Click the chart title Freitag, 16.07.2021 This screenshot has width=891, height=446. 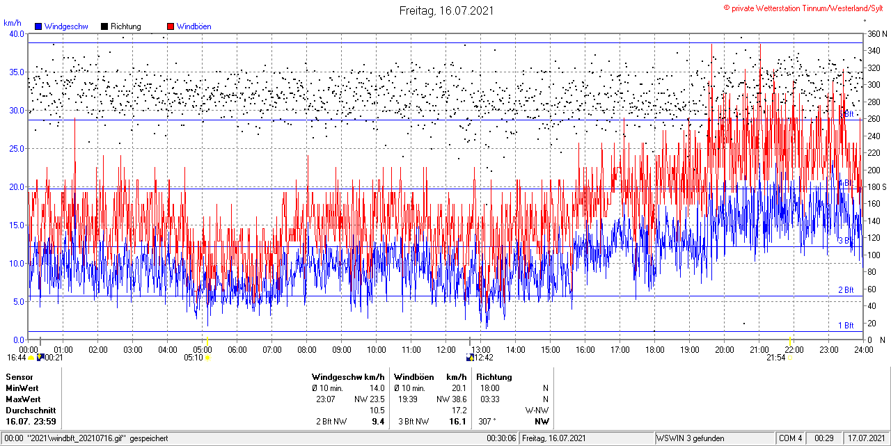tap(445, 10)
